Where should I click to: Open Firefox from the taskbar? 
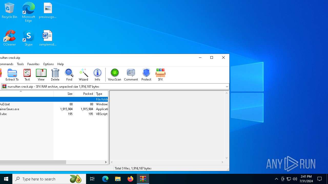click(x=130, y=179)
